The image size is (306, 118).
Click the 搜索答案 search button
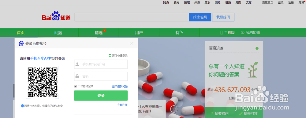point(200,17)
